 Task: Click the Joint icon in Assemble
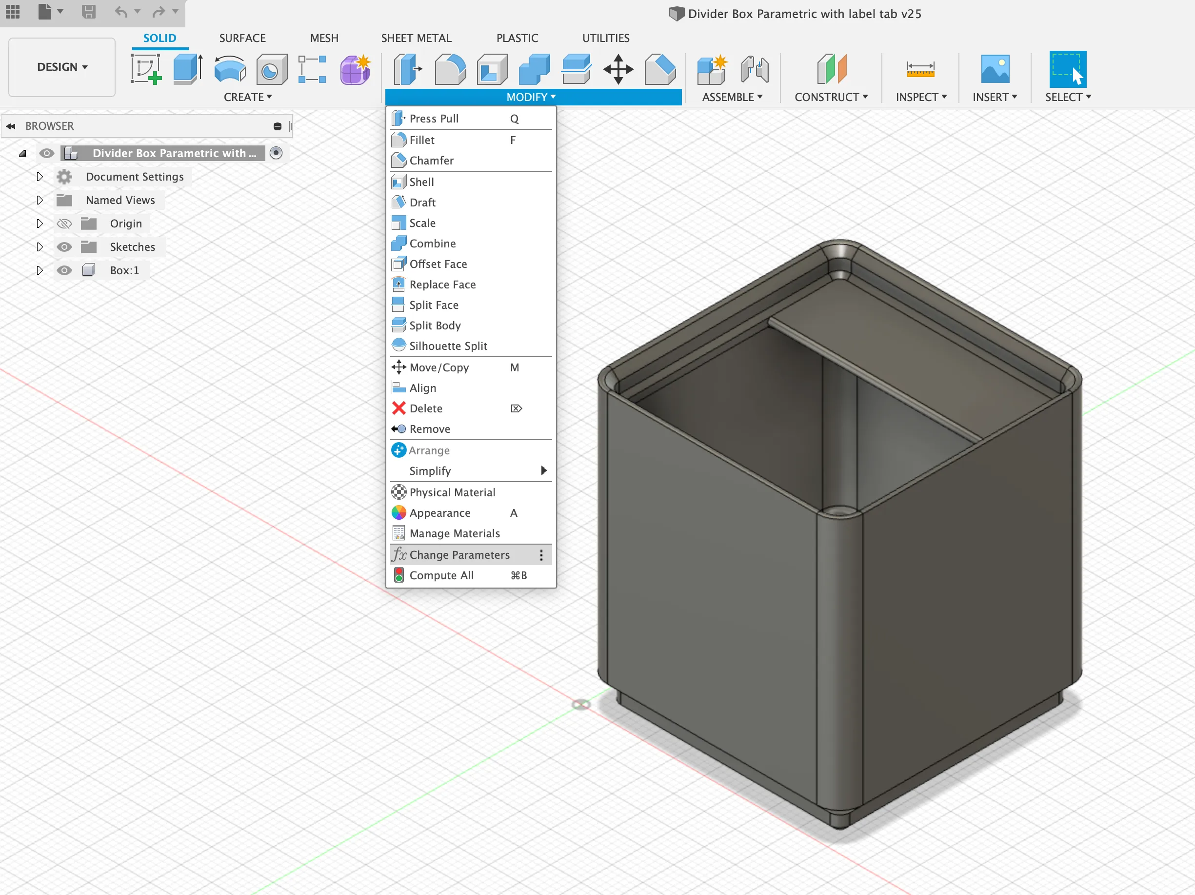pyautogui.click(x=754, y=69)
